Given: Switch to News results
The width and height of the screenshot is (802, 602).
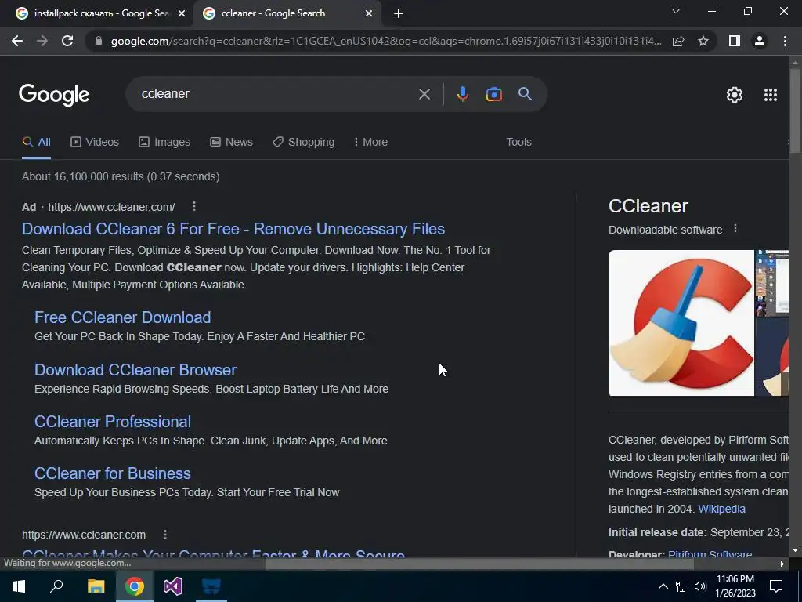Looking at the screenshot, I should click(231, 143).
